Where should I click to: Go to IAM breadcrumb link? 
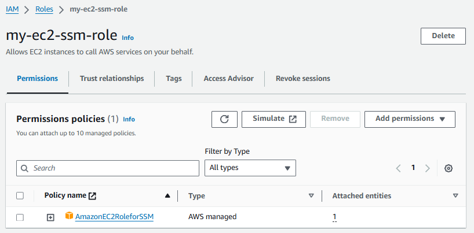12,9
